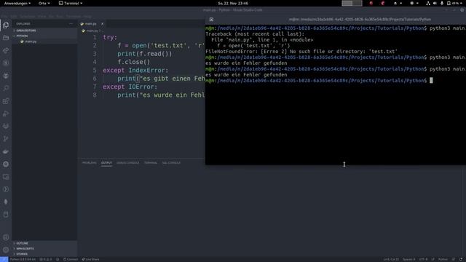Click the 'print(f.read())' line in the editor

point(145,54)
